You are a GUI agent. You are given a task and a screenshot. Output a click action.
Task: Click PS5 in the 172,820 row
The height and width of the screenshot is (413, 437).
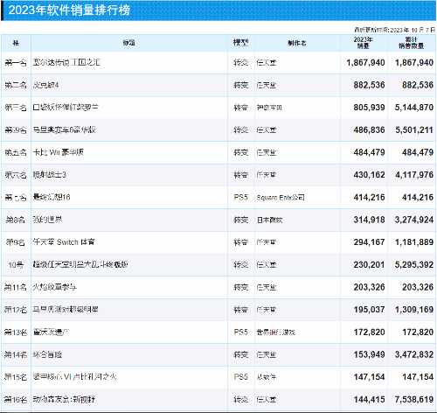click(x=240, y=332)
